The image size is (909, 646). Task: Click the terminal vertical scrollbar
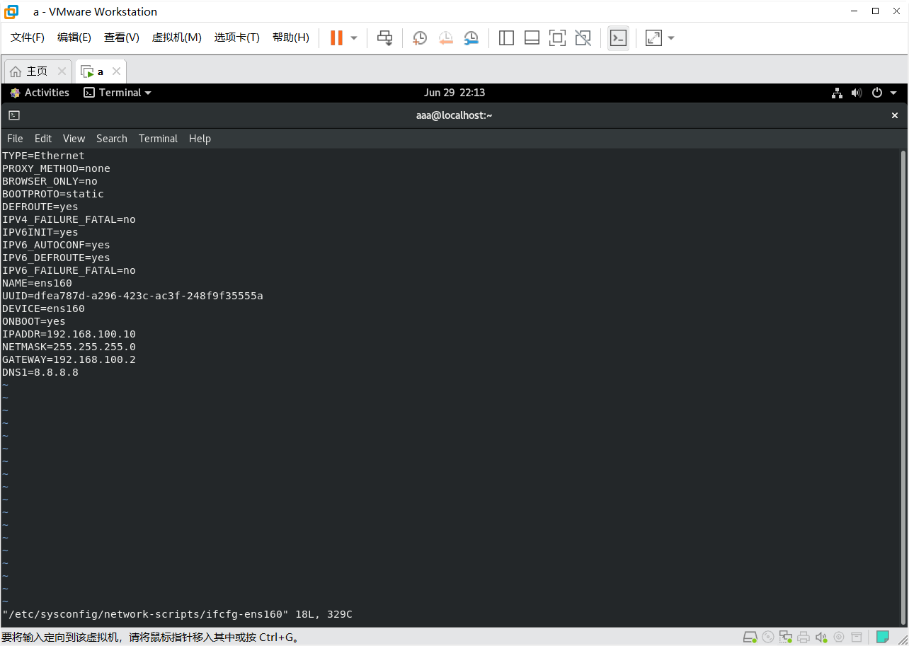[903, 386]
